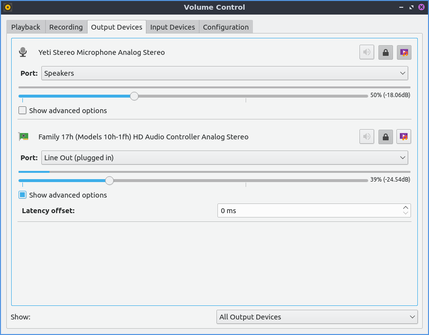Open the All Output Devices show dropdown
The height and width of the screenshot is (335, 429).
click(x=317, y=317)
